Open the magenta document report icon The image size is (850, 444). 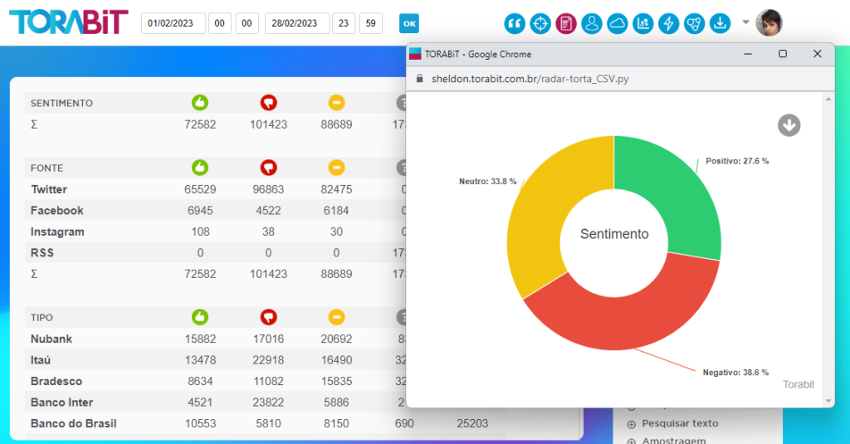[x=566, y=23]
